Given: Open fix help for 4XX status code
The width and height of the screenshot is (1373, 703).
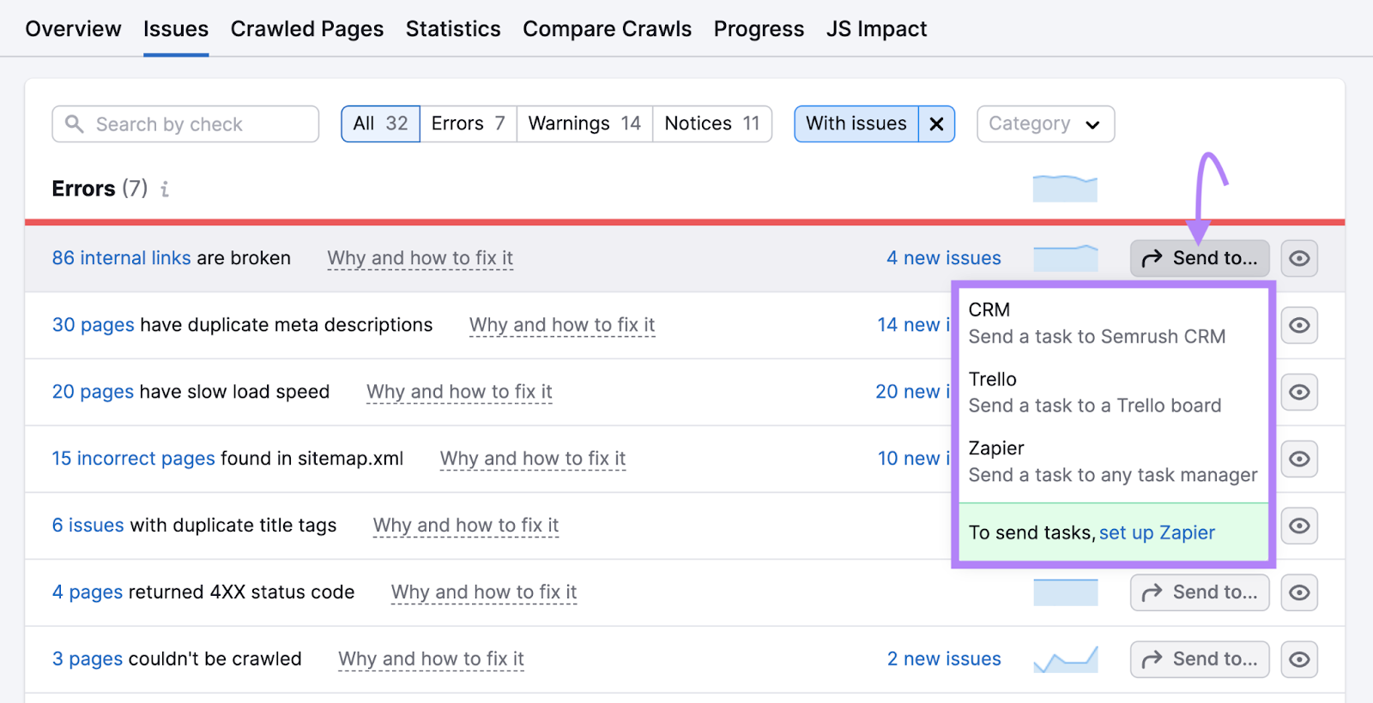Looking at the screenshot, I should coord(484,592).
